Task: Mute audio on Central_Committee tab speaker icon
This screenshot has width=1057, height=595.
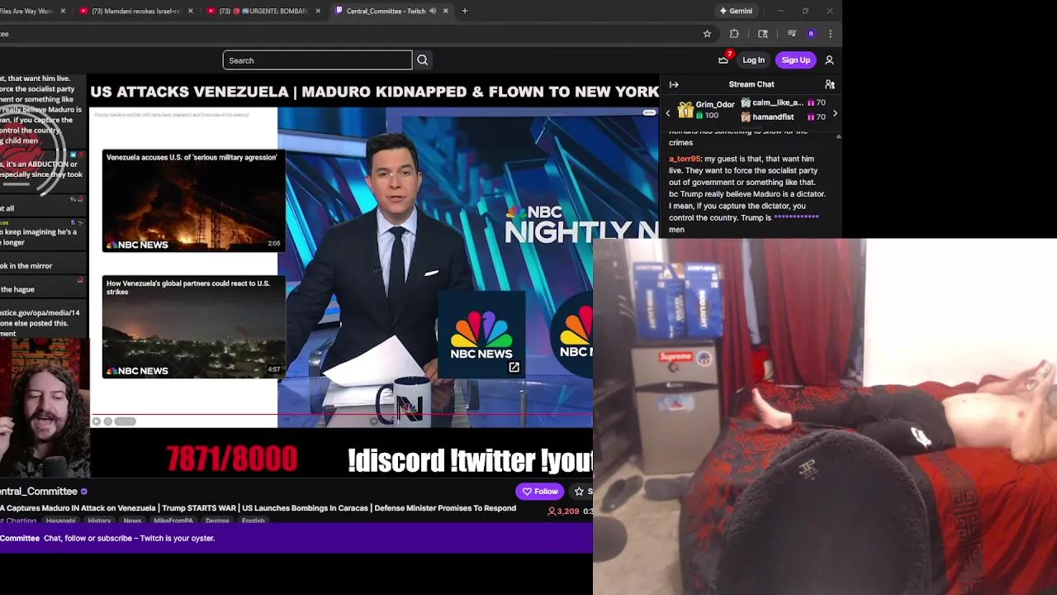Action: point(433,11)
